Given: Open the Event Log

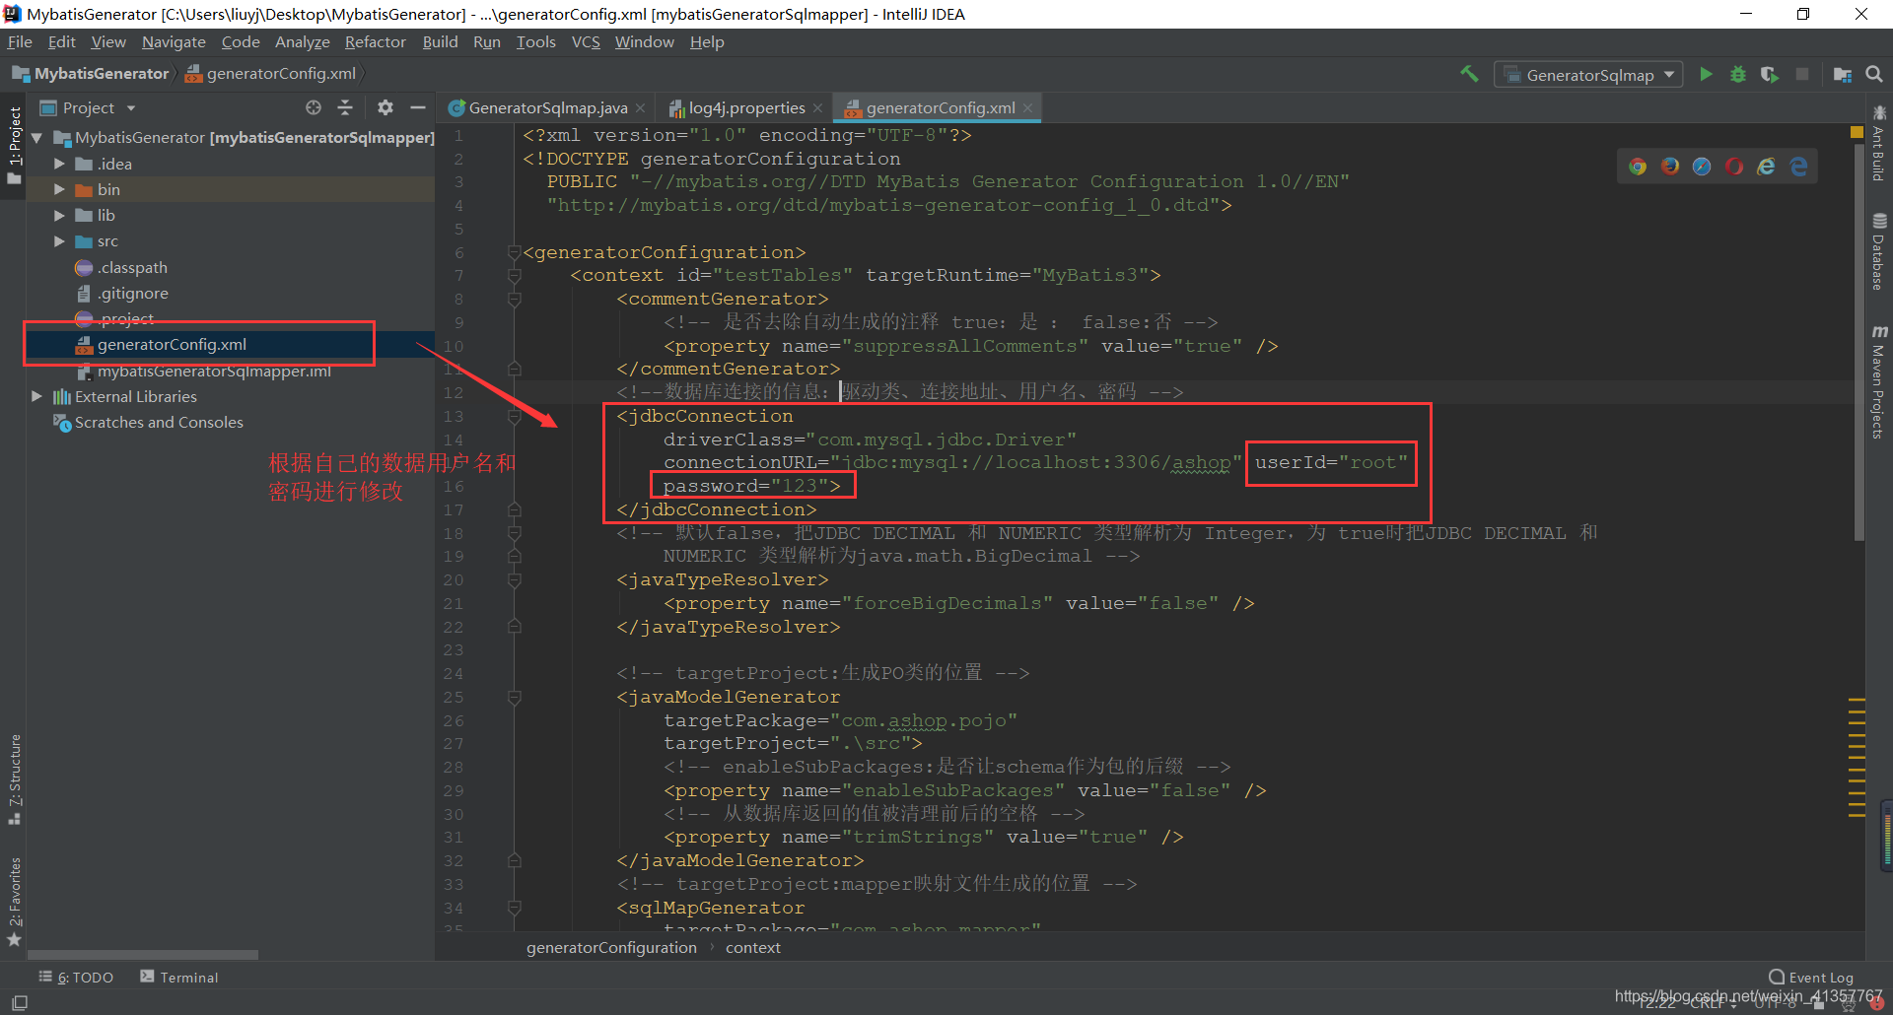Looking at the screenshot, I should click(1811, 977).
